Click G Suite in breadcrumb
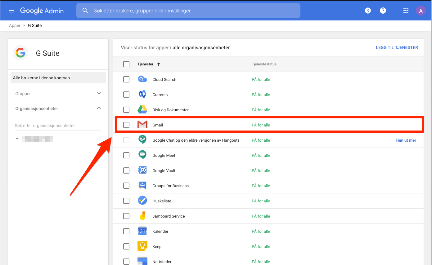Image resolution: width=432 pixels, height=265 pixels. [x=35, y=25]
